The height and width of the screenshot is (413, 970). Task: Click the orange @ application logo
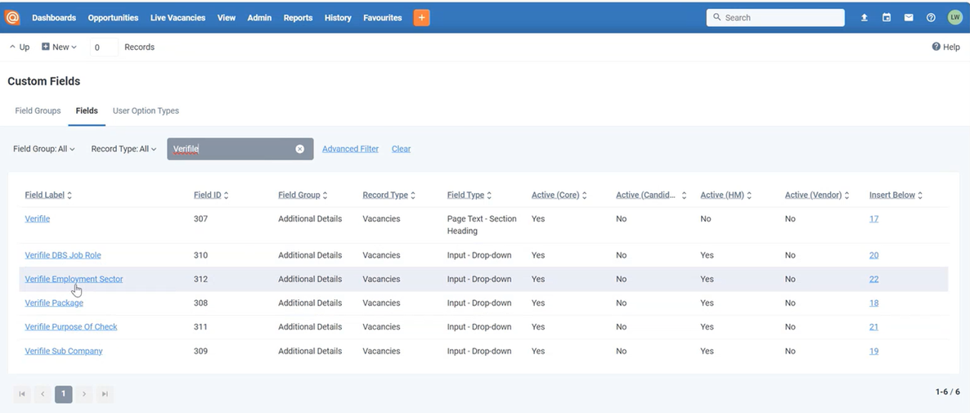[x=11, y=18]
